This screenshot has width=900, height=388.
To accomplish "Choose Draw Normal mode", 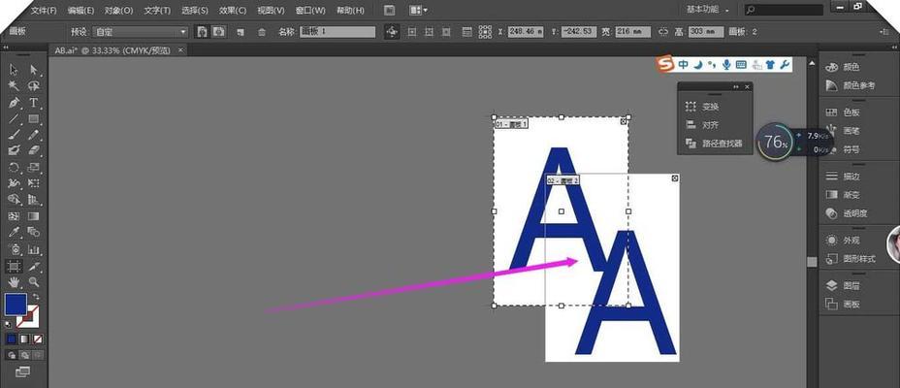I will (12, 355).
